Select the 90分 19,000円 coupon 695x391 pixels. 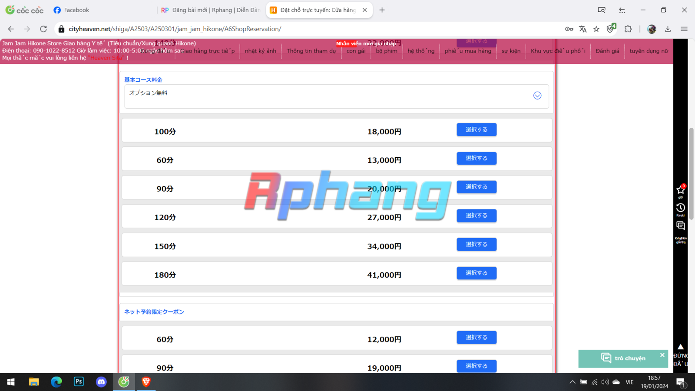click(x=477, y=366)
